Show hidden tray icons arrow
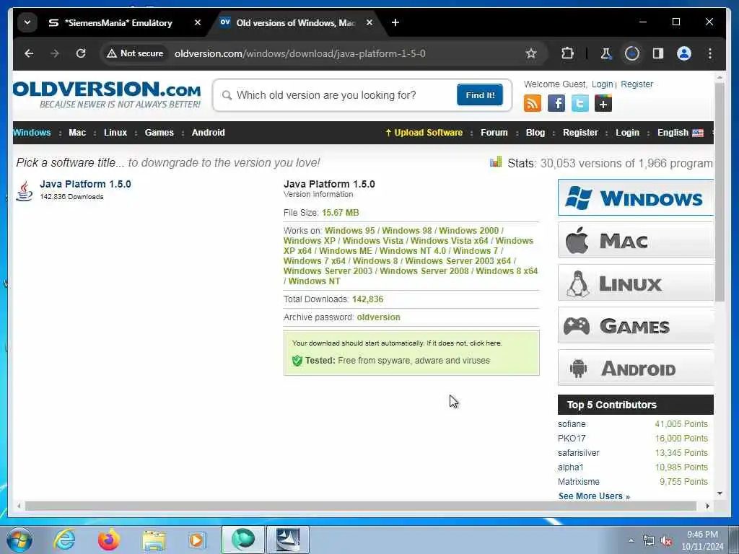Screen dimensions: 739x554 [x=631, y=541]
